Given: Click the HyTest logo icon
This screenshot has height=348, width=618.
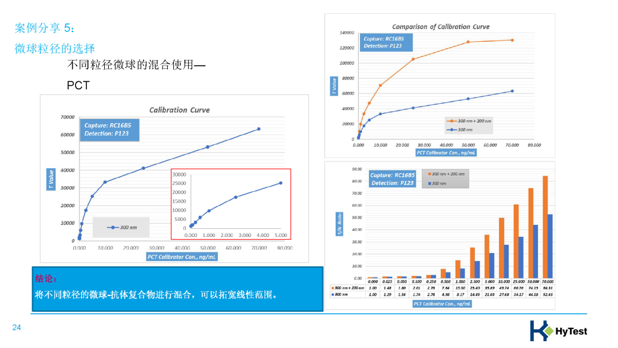Looking at the screenshot, I should coord(541,330).
